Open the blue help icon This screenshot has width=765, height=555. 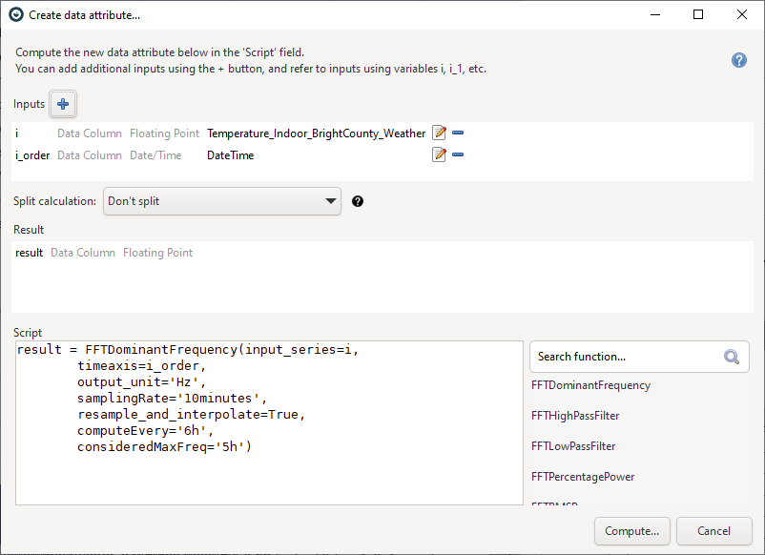pos(738,60)
